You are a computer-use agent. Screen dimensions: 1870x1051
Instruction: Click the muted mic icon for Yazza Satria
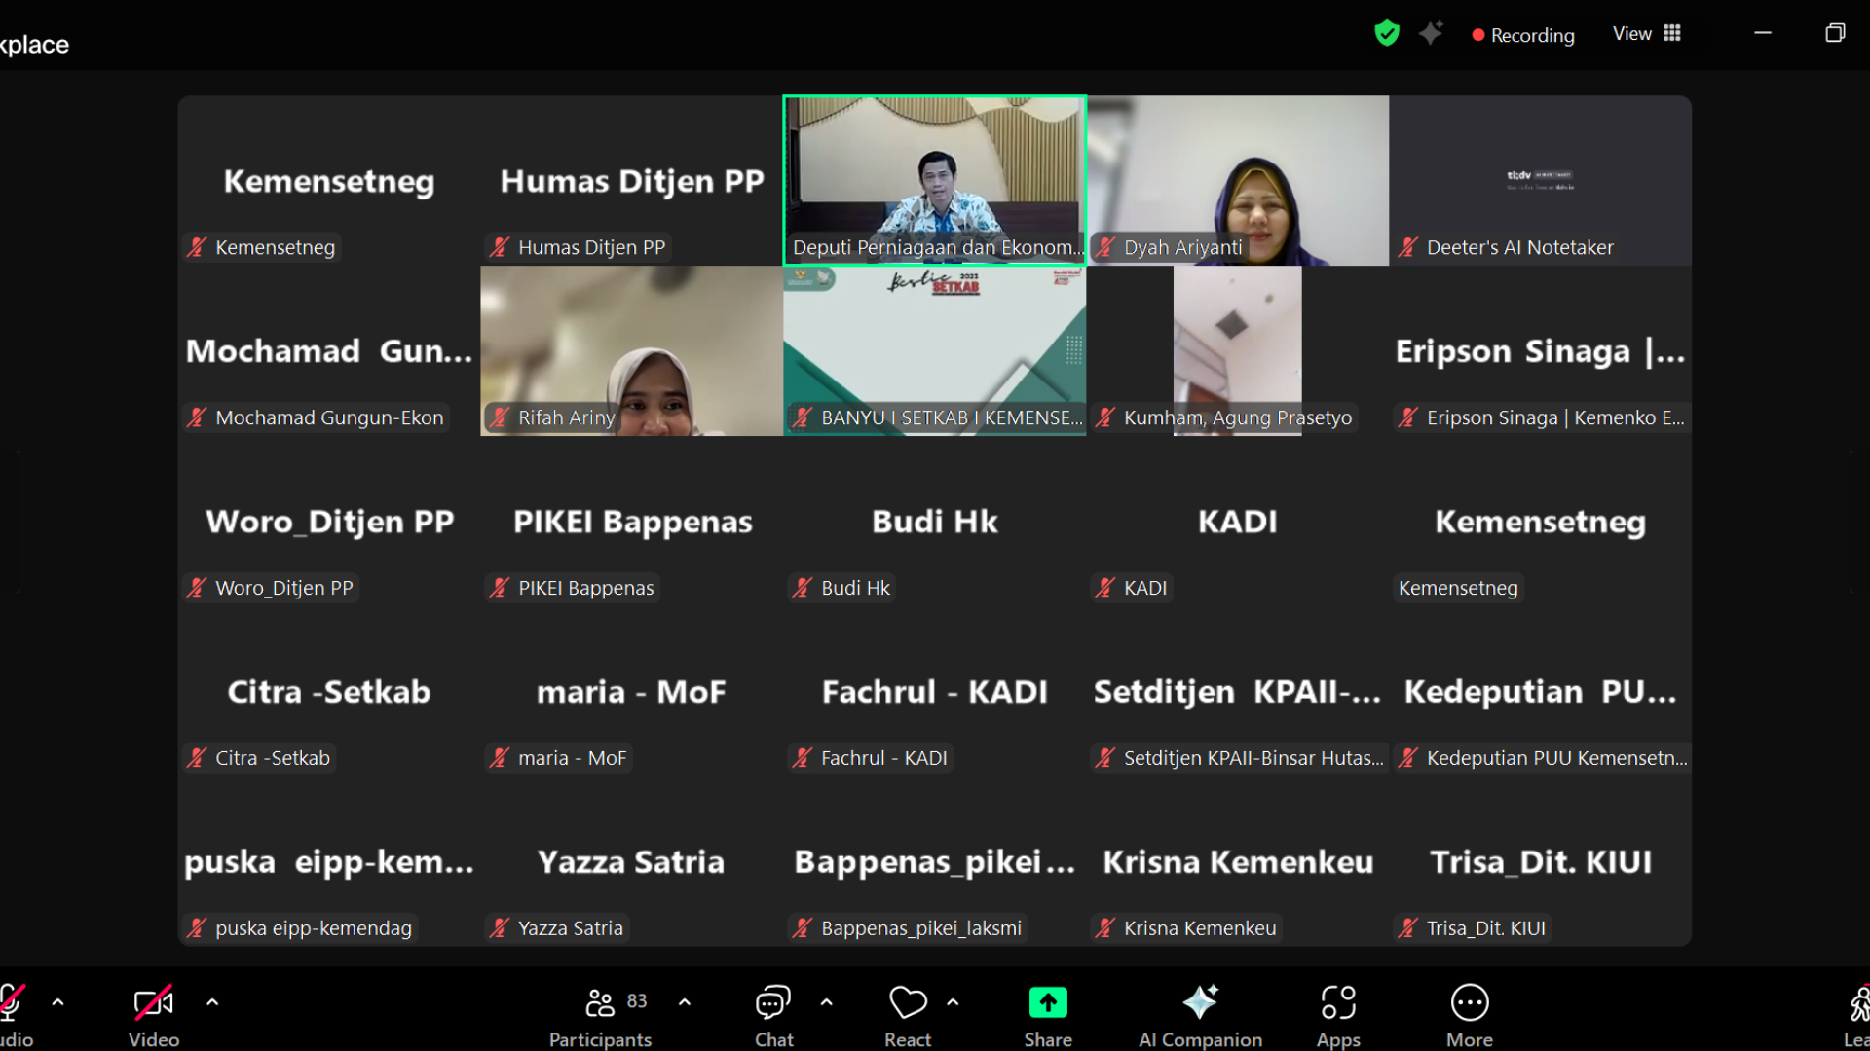(500, 928)
